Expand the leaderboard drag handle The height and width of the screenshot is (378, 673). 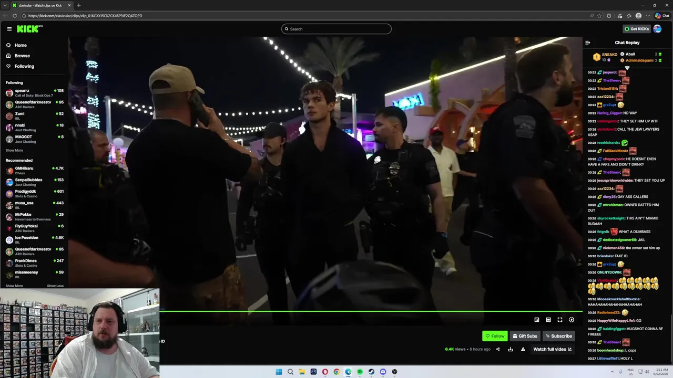point(627,68)
